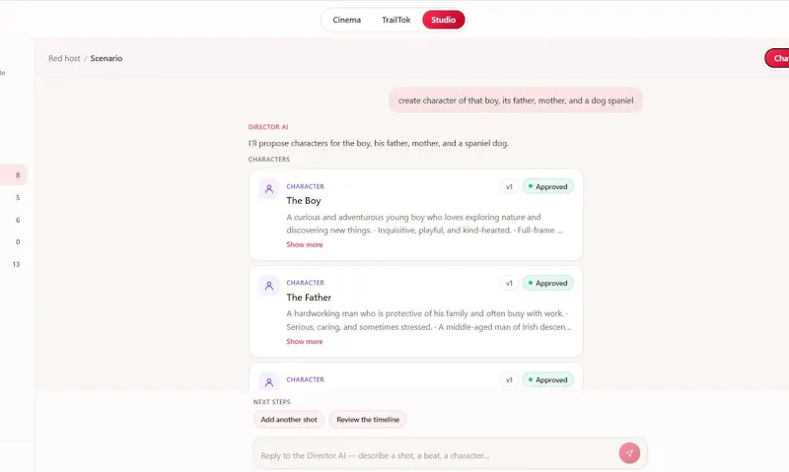789x472 pixels.
Task: Open v1 version badge on The Father
Action: [x=509, y=283]
